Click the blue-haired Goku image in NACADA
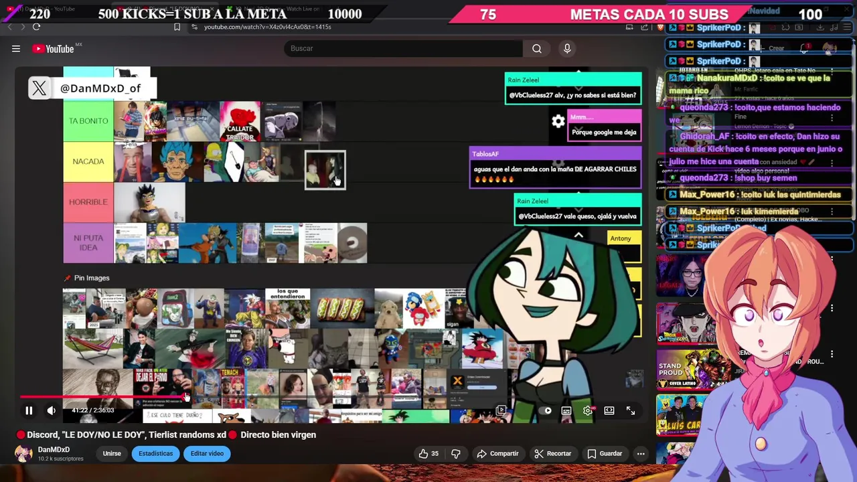Screen dimensions: 857x482 click(177, 161)
